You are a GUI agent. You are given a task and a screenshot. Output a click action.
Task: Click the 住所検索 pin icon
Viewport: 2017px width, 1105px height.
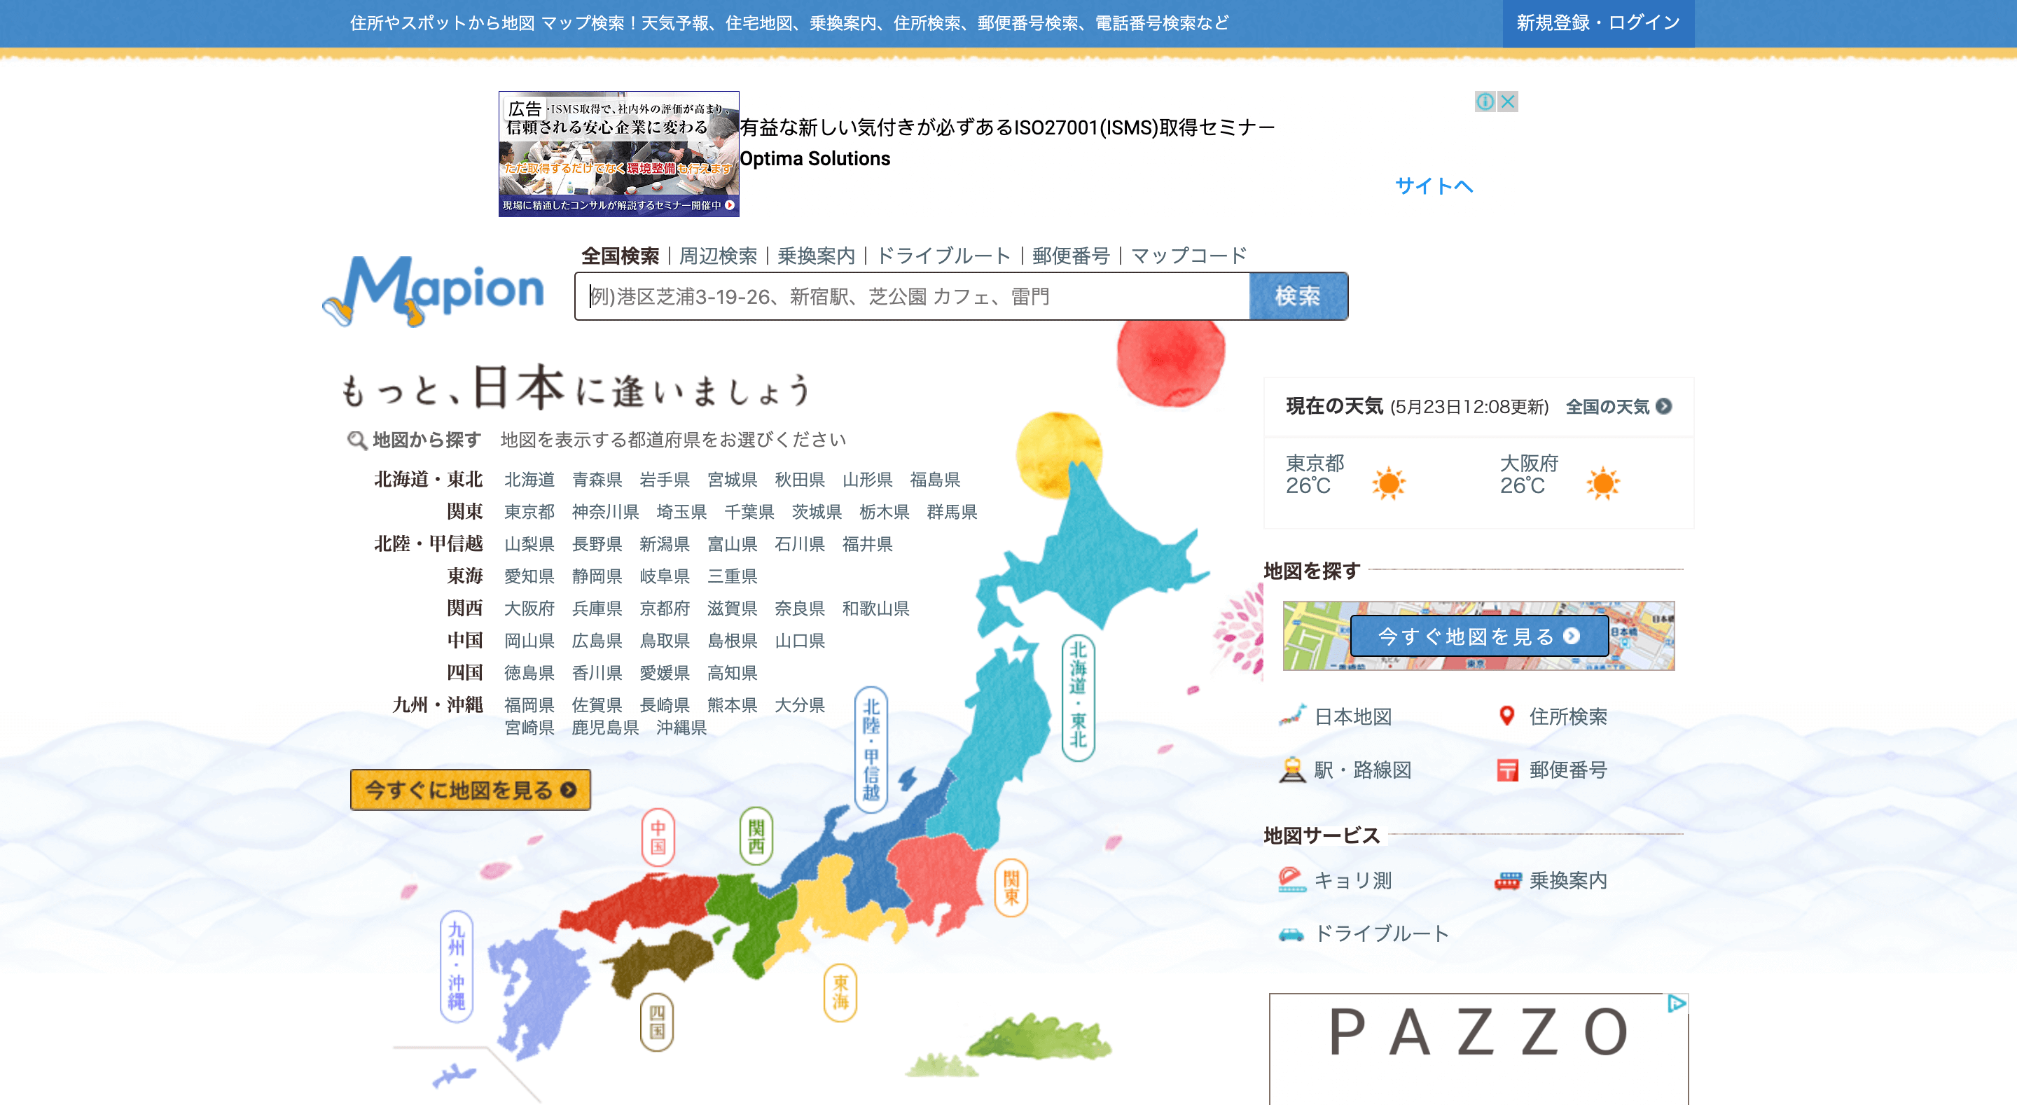(1506, 715)
